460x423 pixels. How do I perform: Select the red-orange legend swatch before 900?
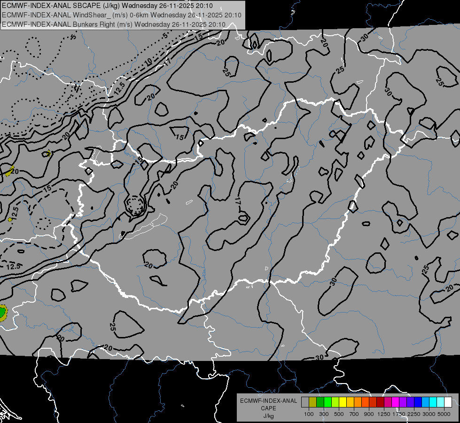click(365, 402)
